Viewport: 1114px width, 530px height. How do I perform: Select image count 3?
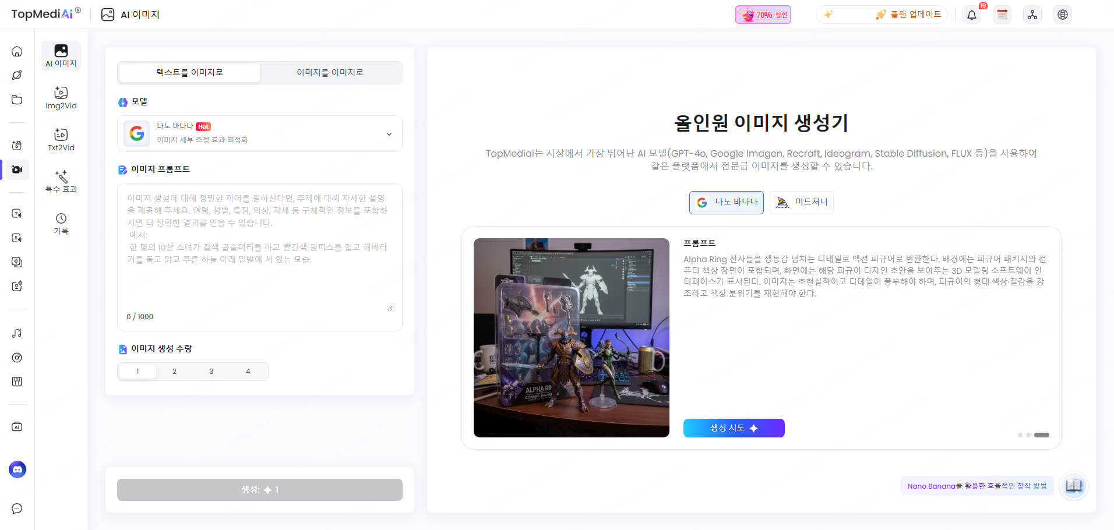click(211, 372)
